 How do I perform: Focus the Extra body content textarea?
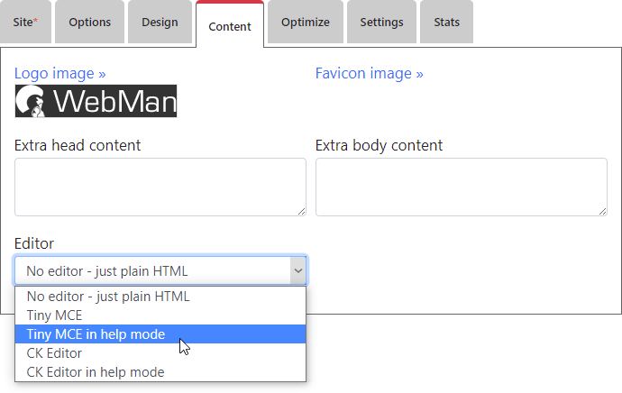click(x=461, y=187)
